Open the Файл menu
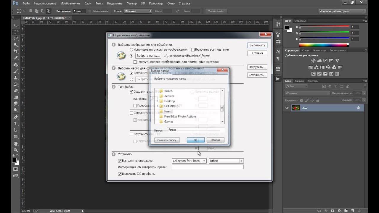Screen dimensions: 379x213 (26, 4)
